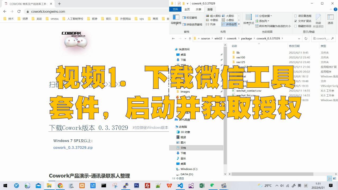Download cowork_0.3.37029.zip link
The width and height of the screenshot is (338, 190).
(73, 148)
